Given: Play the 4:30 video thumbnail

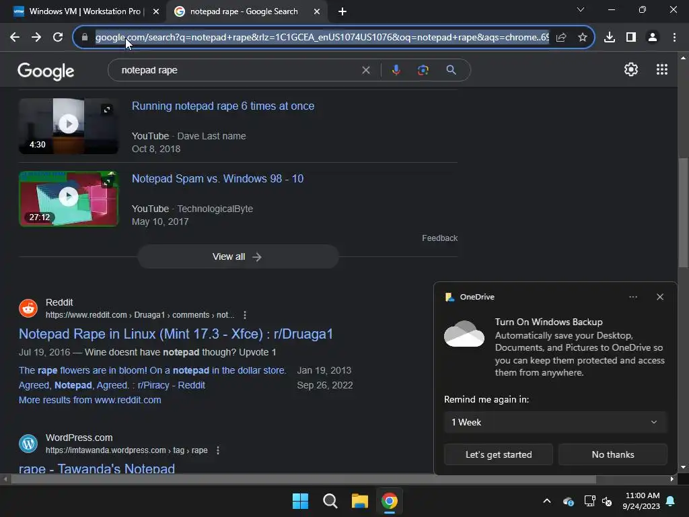Looking at the screenshot, I should coord(69,126).
